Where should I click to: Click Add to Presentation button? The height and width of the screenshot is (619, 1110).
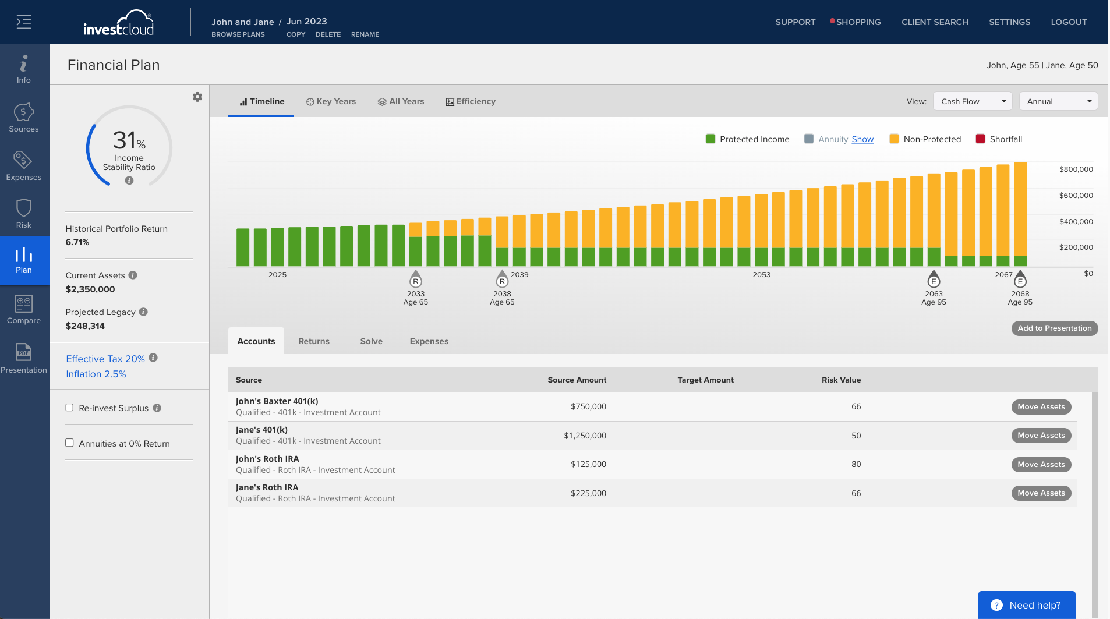[x=1055, y=328]
